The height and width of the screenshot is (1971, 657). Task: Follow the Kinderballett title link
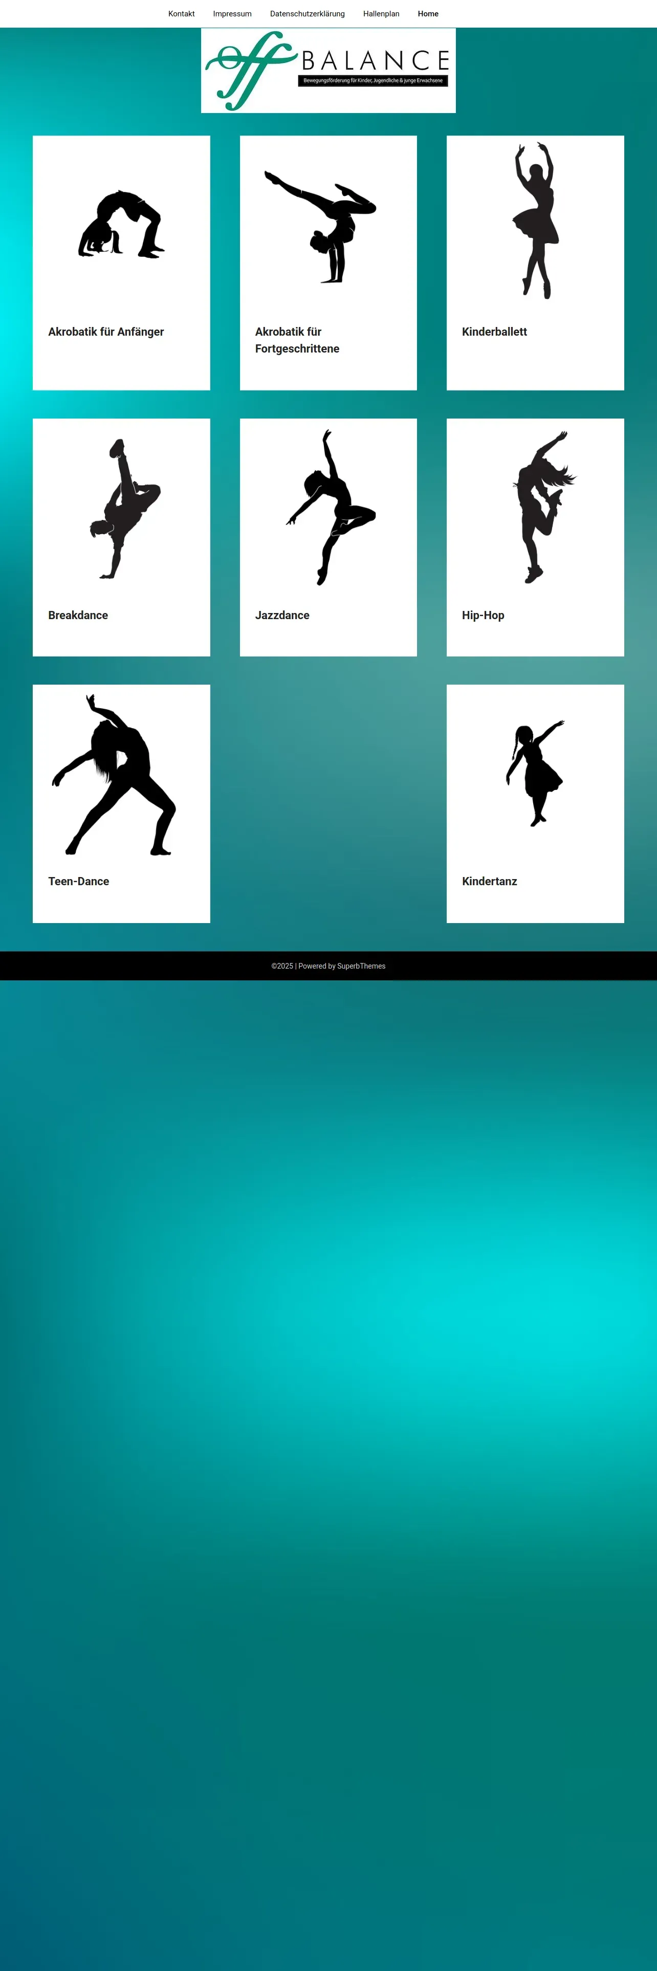tap(494, 331)
